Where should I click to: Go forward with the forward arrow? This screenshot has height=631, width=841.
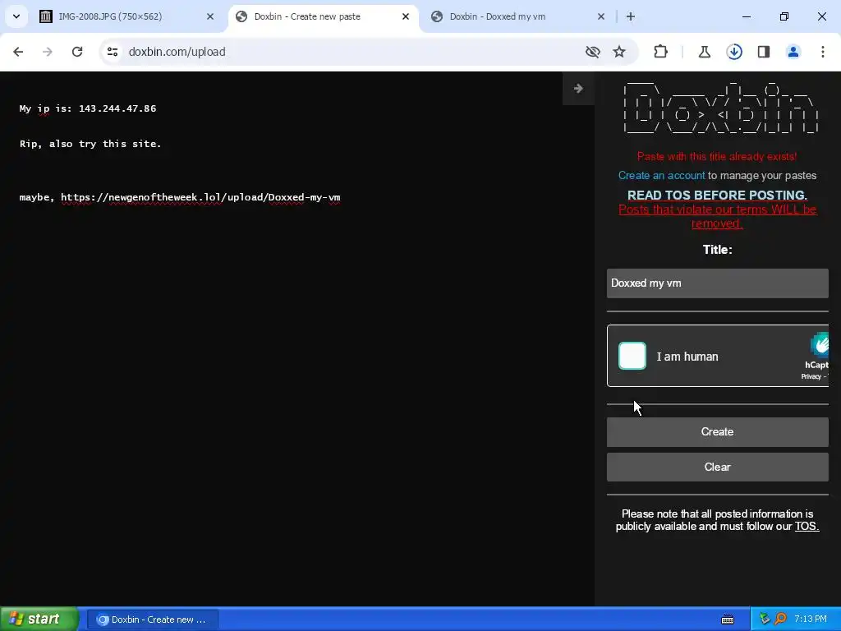tap(48, 52)
